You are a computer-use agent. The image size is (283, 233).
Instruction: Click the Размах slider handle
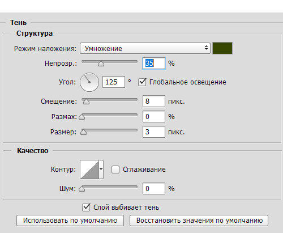82,117
